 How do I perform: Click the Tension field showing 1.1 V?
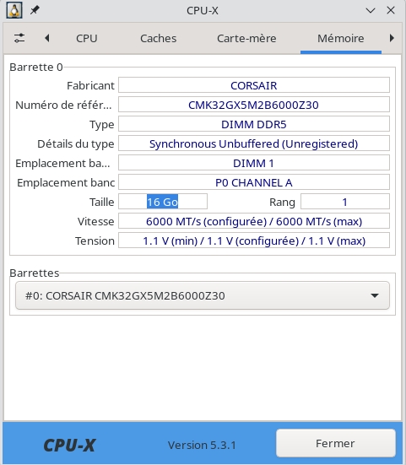point(254,241)
